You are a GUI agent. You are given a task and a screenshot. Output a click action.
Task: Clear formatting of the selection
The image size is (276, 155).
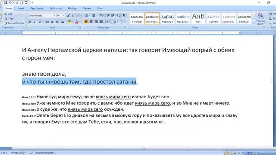coord(78,15)
